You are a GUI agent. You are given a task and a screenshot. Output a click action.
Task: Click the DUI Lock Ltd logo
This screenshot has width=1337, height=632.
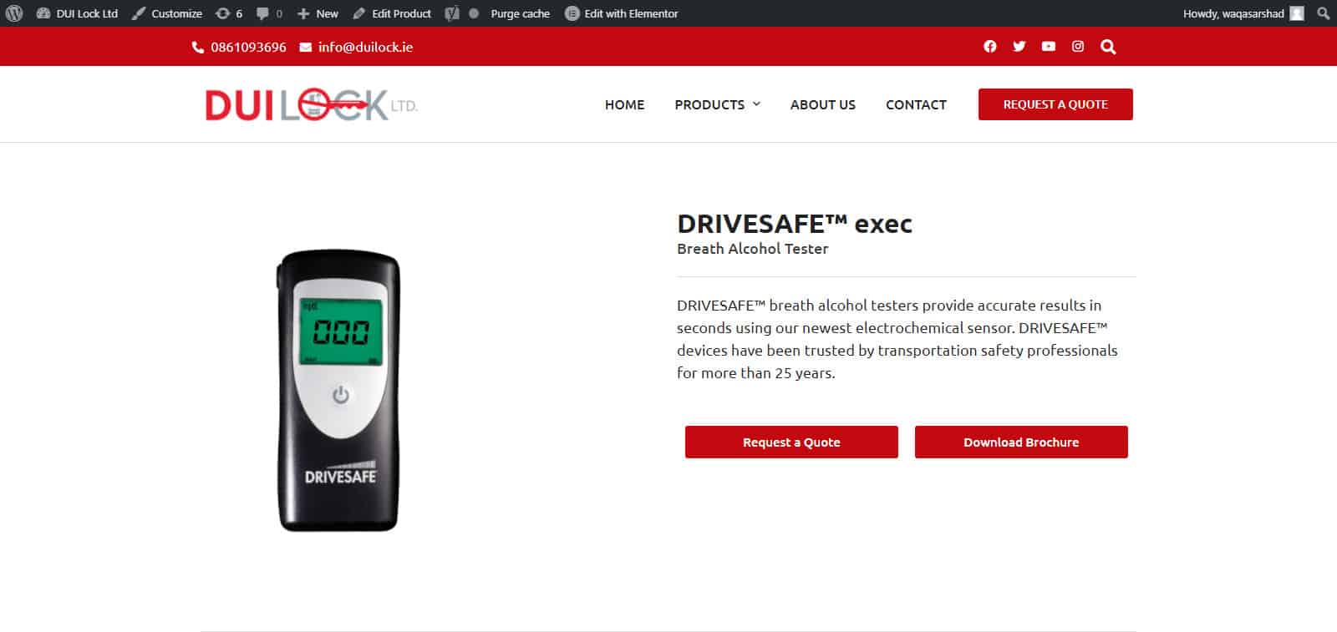click(x=312, y=105)
